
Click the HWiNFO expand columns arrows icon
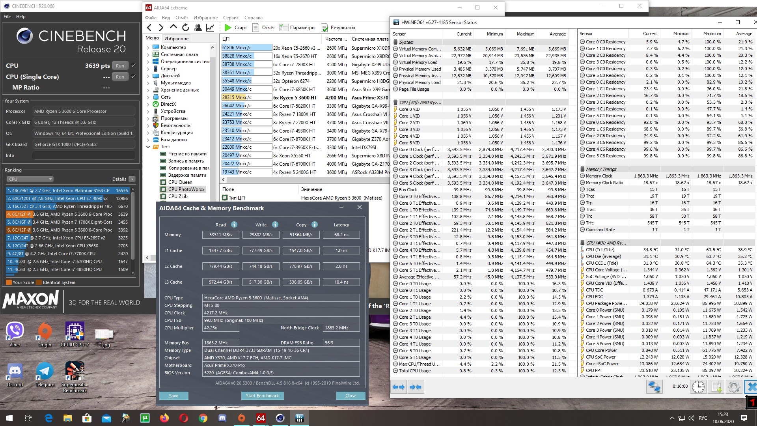pos(399,387)
